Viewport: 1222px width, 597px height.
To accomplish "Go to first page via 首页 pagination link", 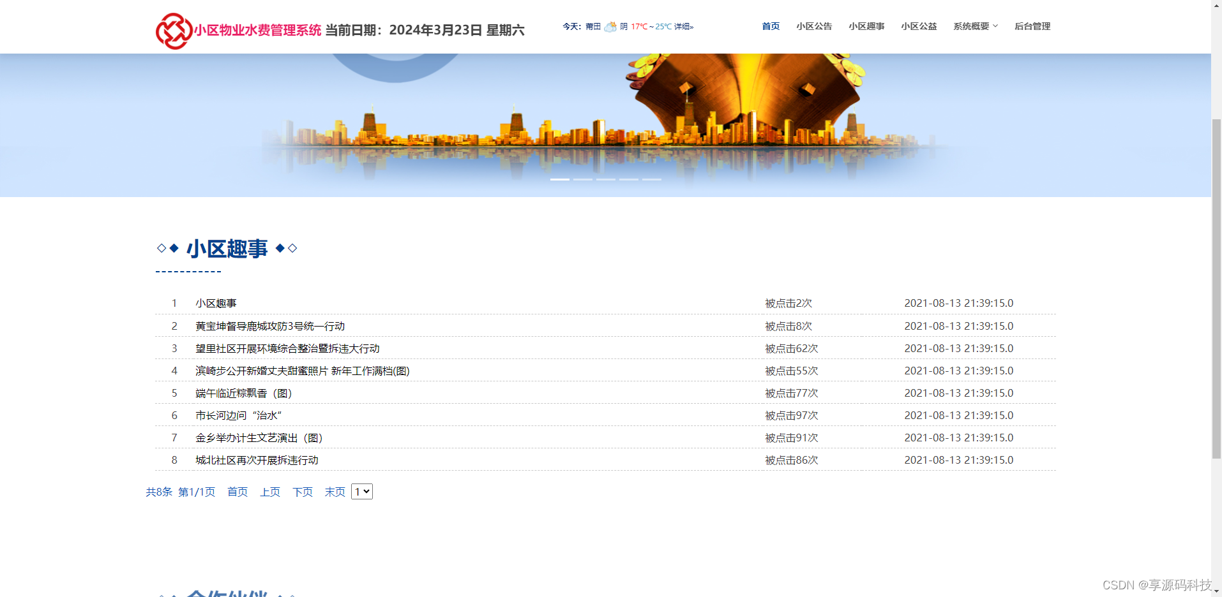I will pos(238,492).
